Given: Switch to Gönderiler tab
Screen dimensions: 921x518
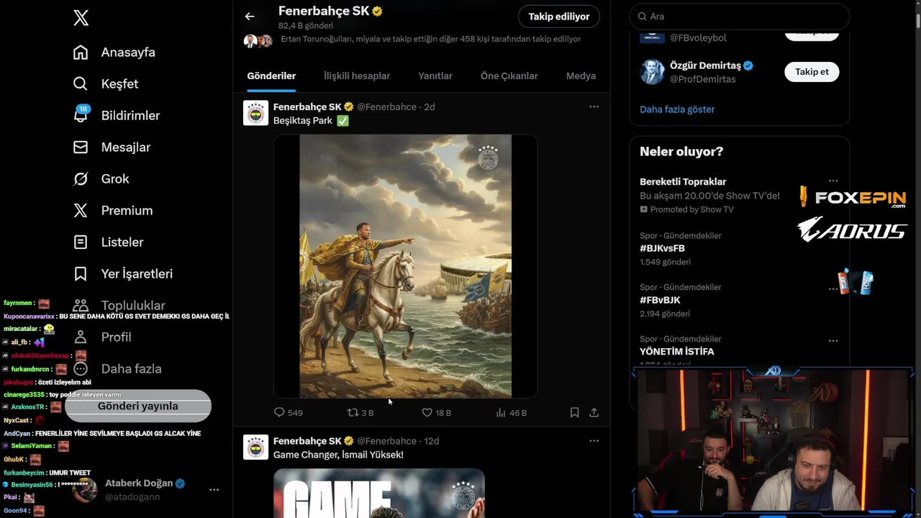Looking at the screenshot, I should [x=271, y=76].
